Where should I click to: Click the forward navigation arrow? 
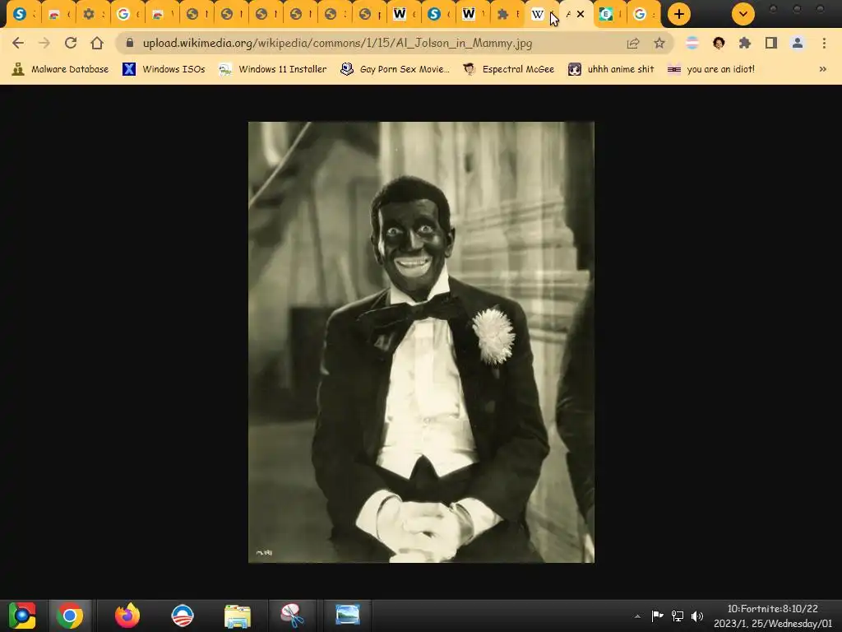coord(44,43)
